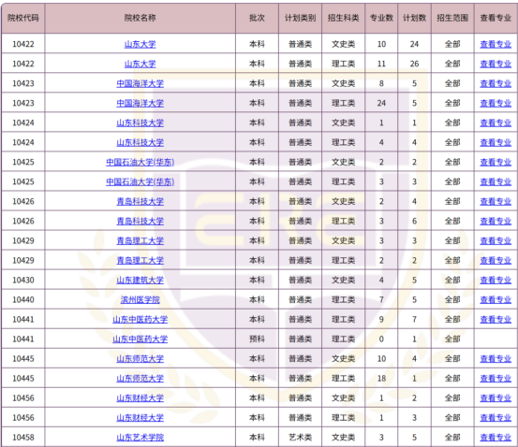The image size is (518, 447).
Task: Open 青岛科技大学 link in 文史类 row
Action: (140, 201)
